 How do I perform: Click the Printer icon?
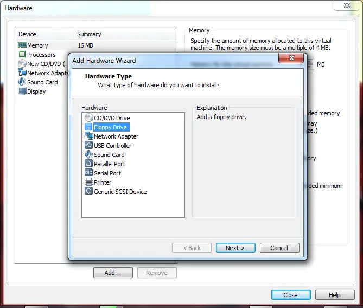[88, 182]
